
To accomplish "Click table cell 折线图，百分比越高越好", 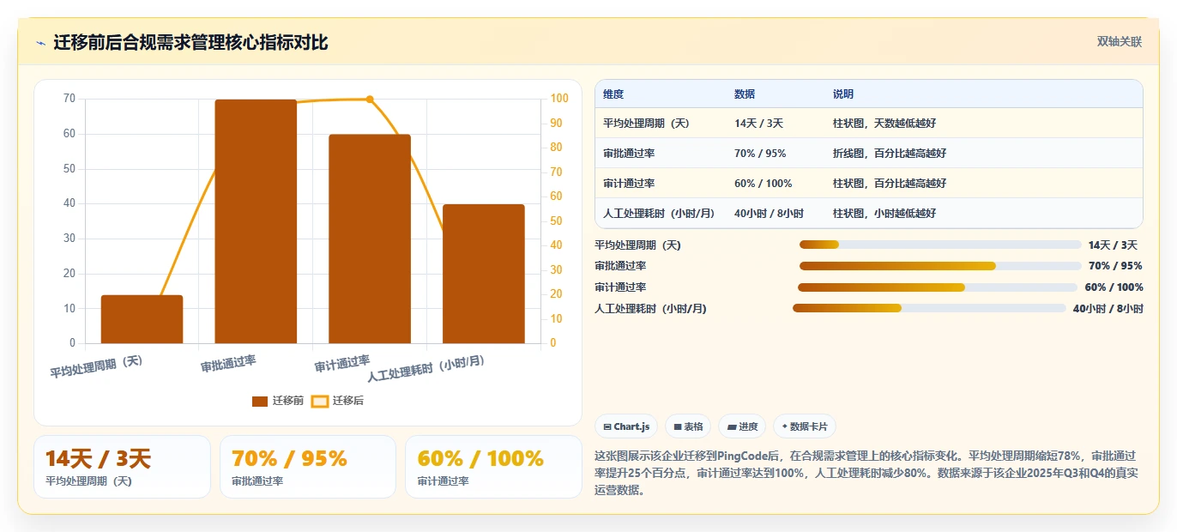I will coord(890,154).
